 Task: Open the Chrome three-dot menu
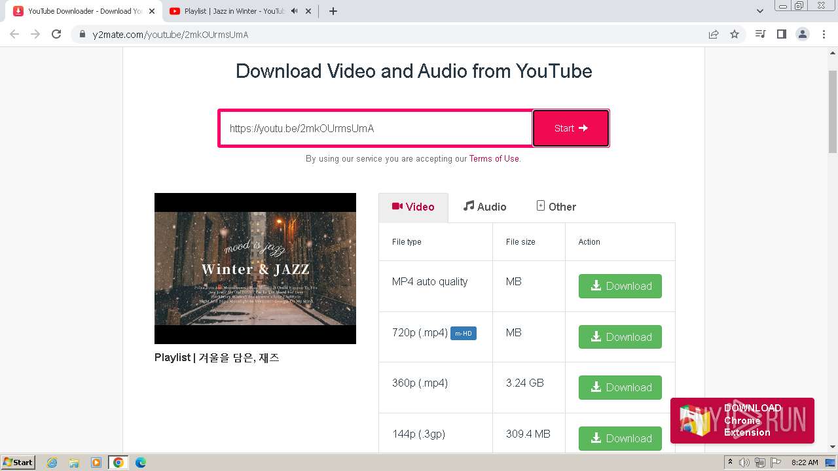click(824, 34)
